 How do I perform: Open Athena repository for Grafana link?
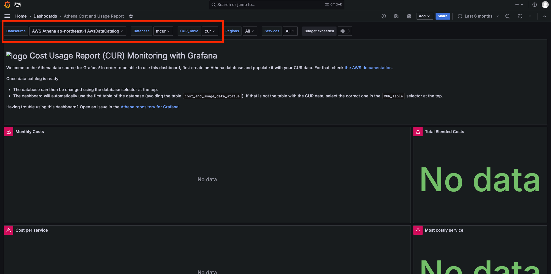pyautogui.click(x=150, y=107)
